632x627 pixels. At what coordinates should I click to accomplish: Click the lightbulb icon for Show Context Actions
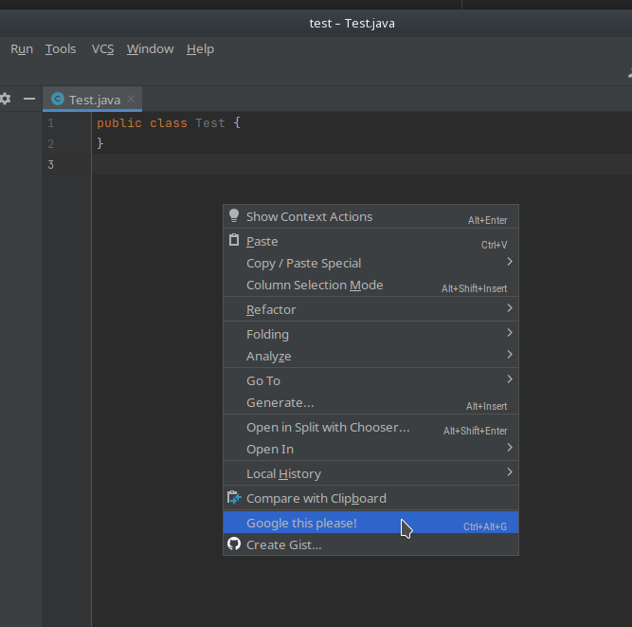(234, 216)
